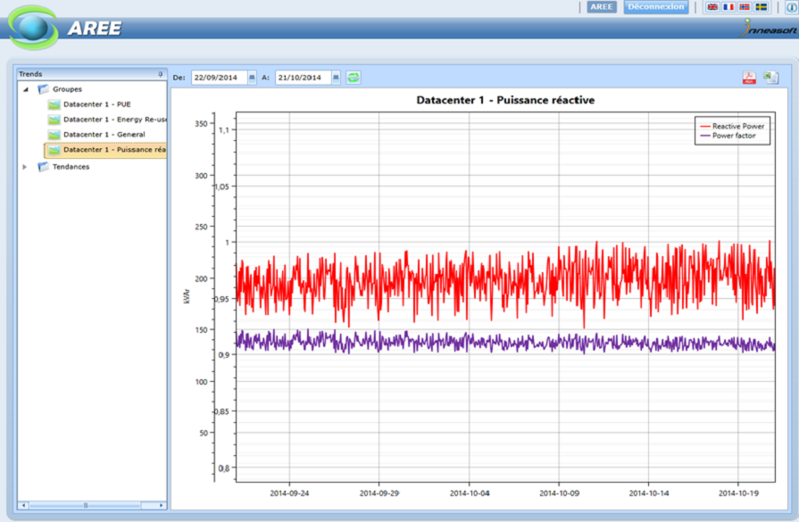Image resolution: width=799 pixels, height=522 pixels.
Task: Export chart data to Excel
Action: point(771,78)
